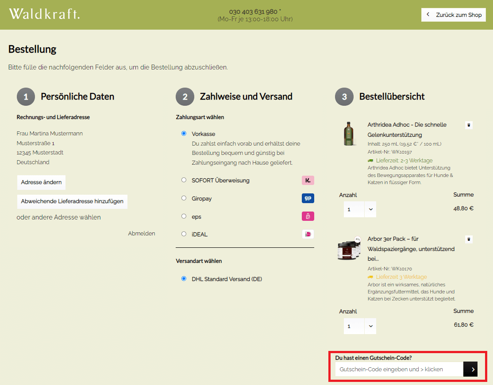This screenshot has width=493, height=385.
Task: Click the Zahlungsart wählen label
Action: [200, 117]
